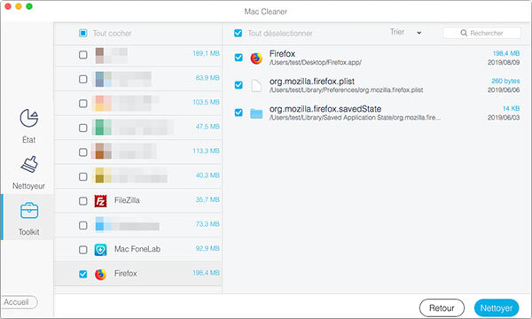
Task: Check the box for the 83,9 MB app
Action: click(x=83, y=80)
